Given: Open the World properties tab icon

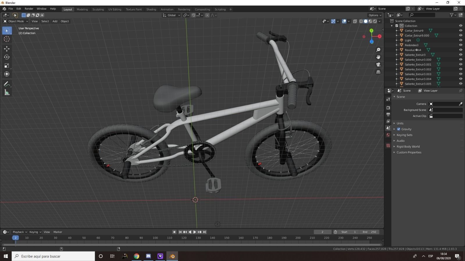Looking at the screenshot, I should click(x=388, y=135).
